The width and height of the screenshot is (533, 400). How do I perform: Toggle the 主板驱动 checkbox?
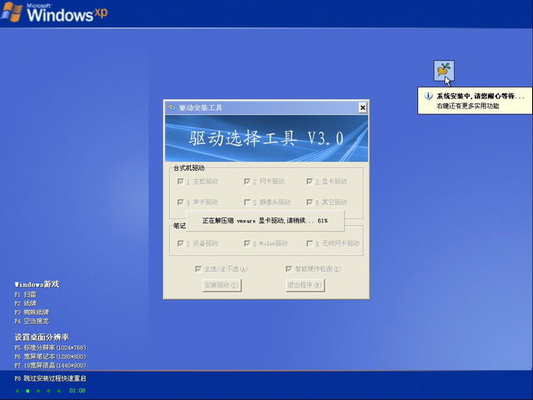point(179,182)
